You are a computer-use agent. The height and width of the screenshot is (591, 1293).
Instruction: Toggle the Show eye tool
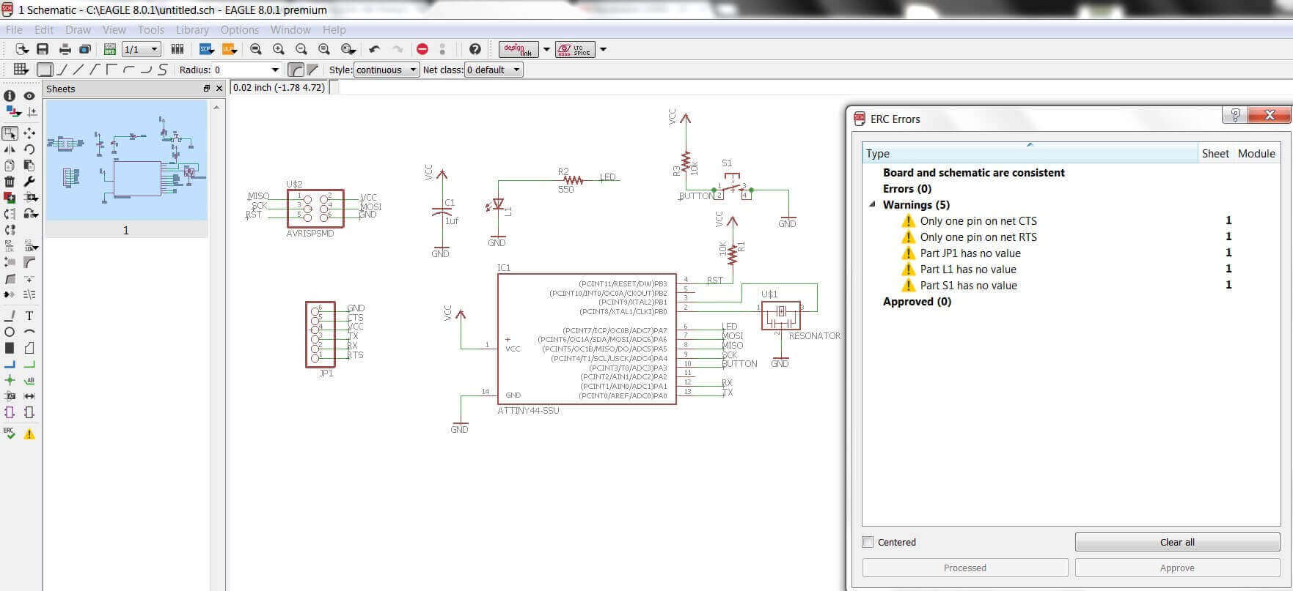coord(29,96)
